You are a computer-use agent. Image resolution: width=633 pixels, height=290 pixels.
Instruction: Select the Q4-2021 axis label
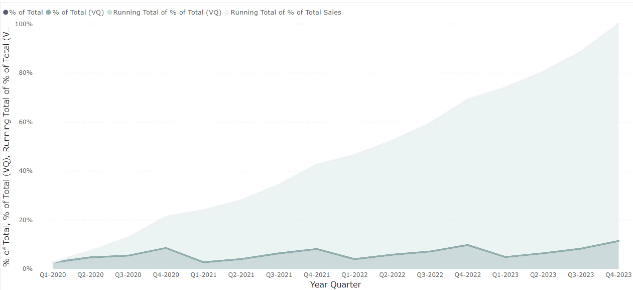click(316, 275)
